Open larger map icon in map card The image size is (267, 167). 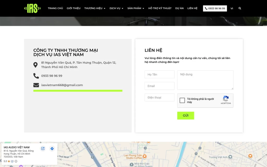click(43, 148)
